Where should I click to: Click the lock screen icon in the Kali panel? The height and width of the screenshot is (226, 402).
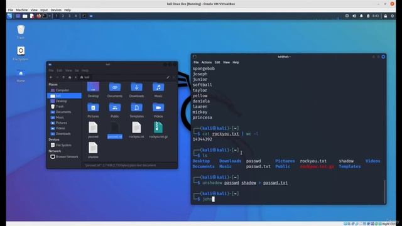point(385,16)
